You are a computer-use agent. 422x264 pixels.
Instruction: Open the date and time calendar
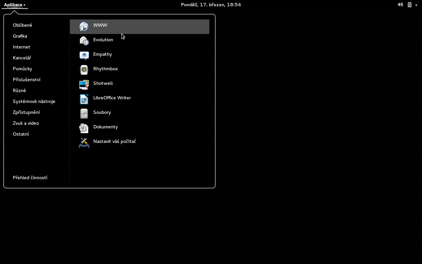point(211,5)
